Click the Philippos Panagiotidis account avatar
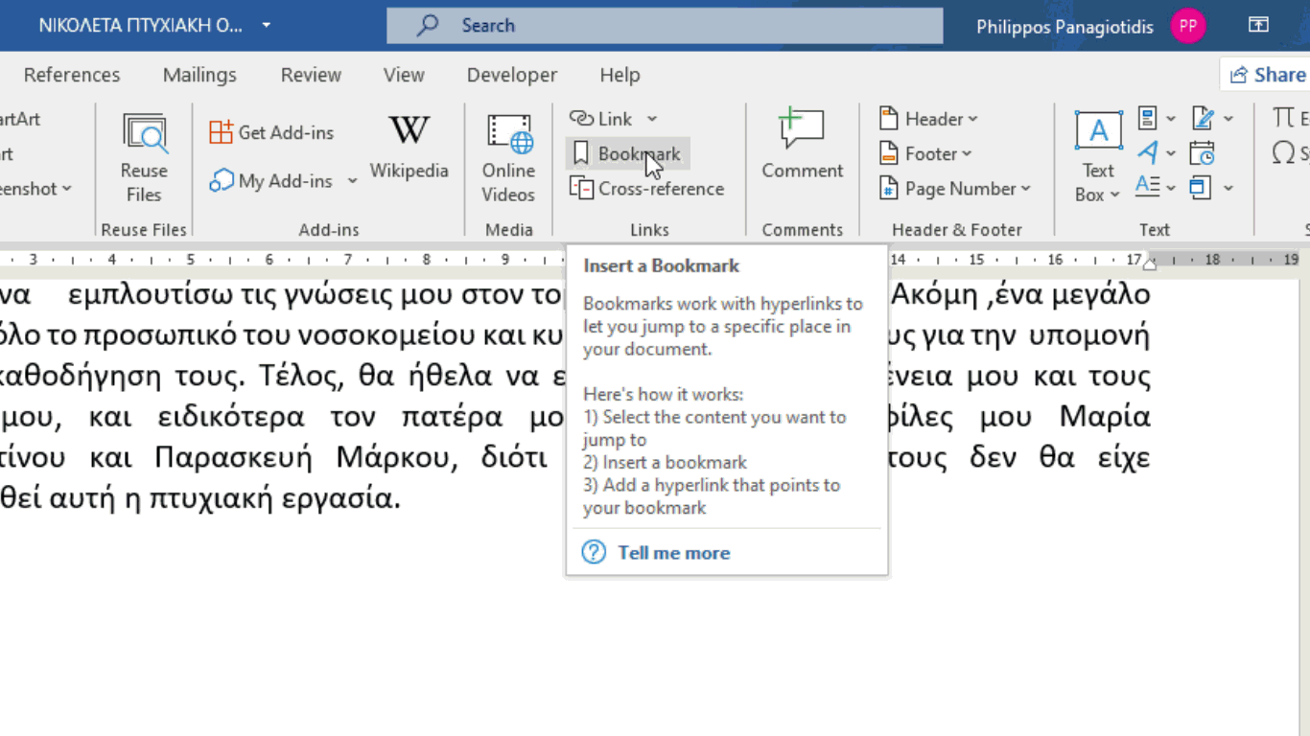 click(1188, 26)
